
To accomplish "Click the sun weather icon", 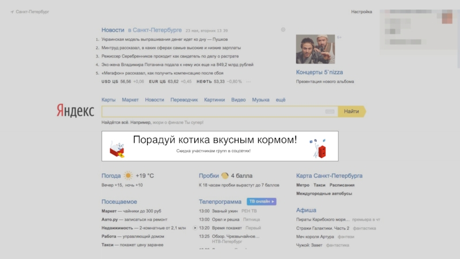I will click(128, 176).
